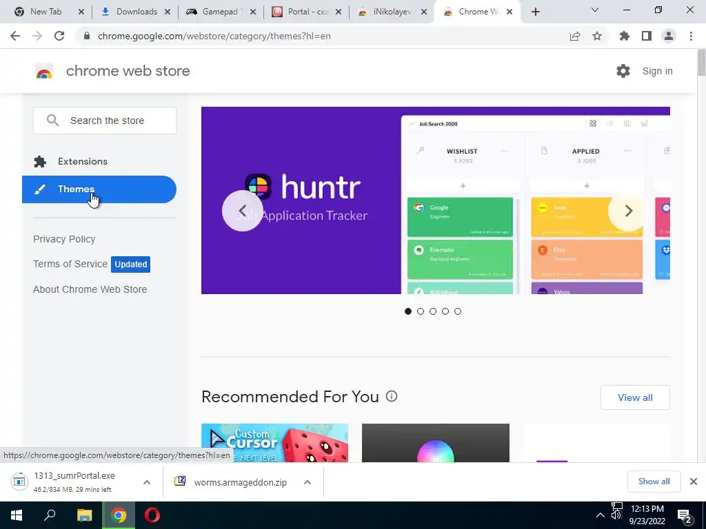The height and width of the screenshot is (529, 706).
Task: Open the Extensions puzzle icon in toolbar
Action: click(x=625, y=36)
